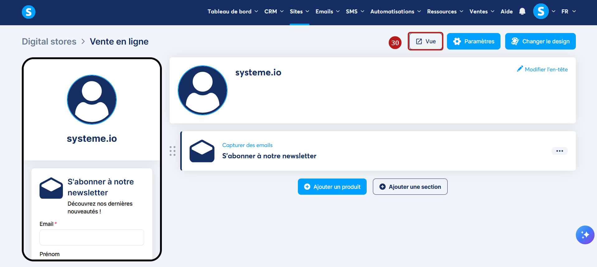This screenshot has width=597, height=267.
Task: Open the account avatar menu
Action: tap(541, 12)
